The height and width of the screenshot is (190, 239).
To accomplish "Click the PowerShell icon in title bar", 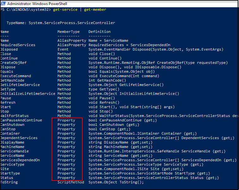I will pyautogui.click(x=3, y=3).
